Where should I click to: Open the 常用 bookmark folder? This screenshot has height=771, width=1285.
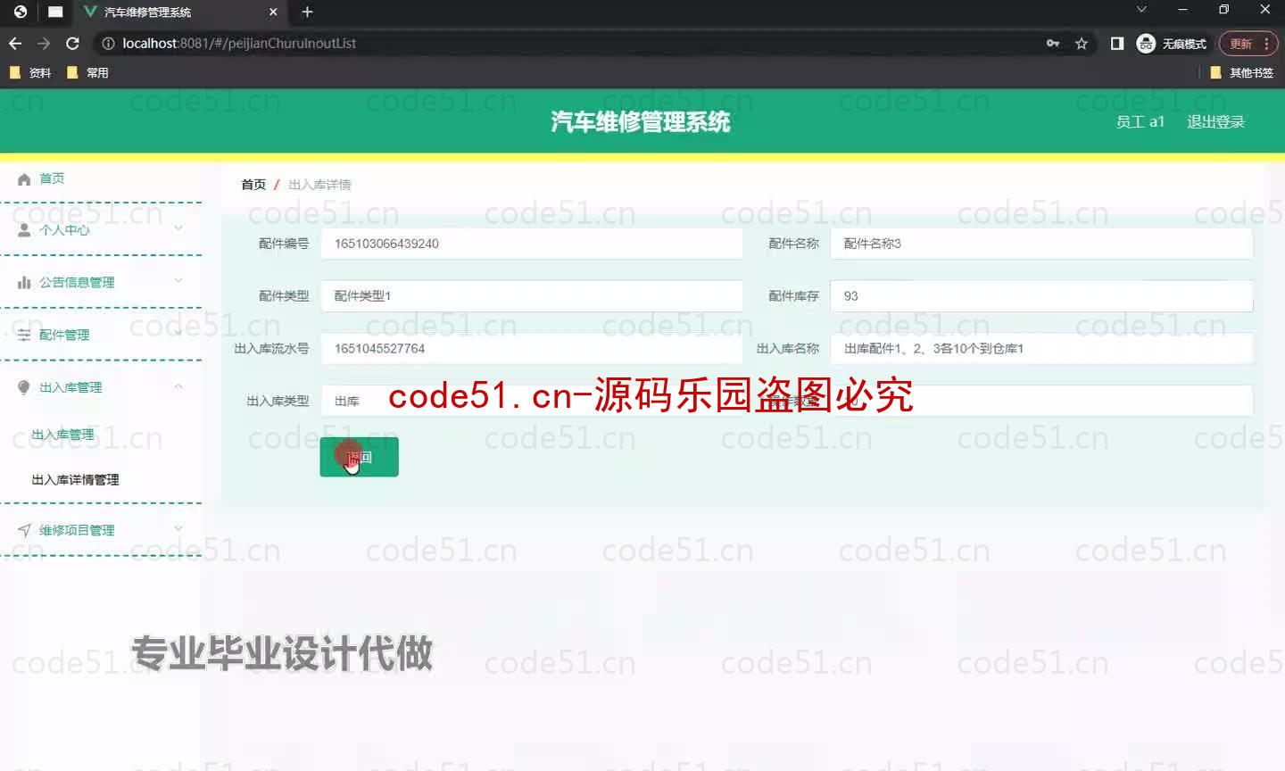[x=87, y=72]
